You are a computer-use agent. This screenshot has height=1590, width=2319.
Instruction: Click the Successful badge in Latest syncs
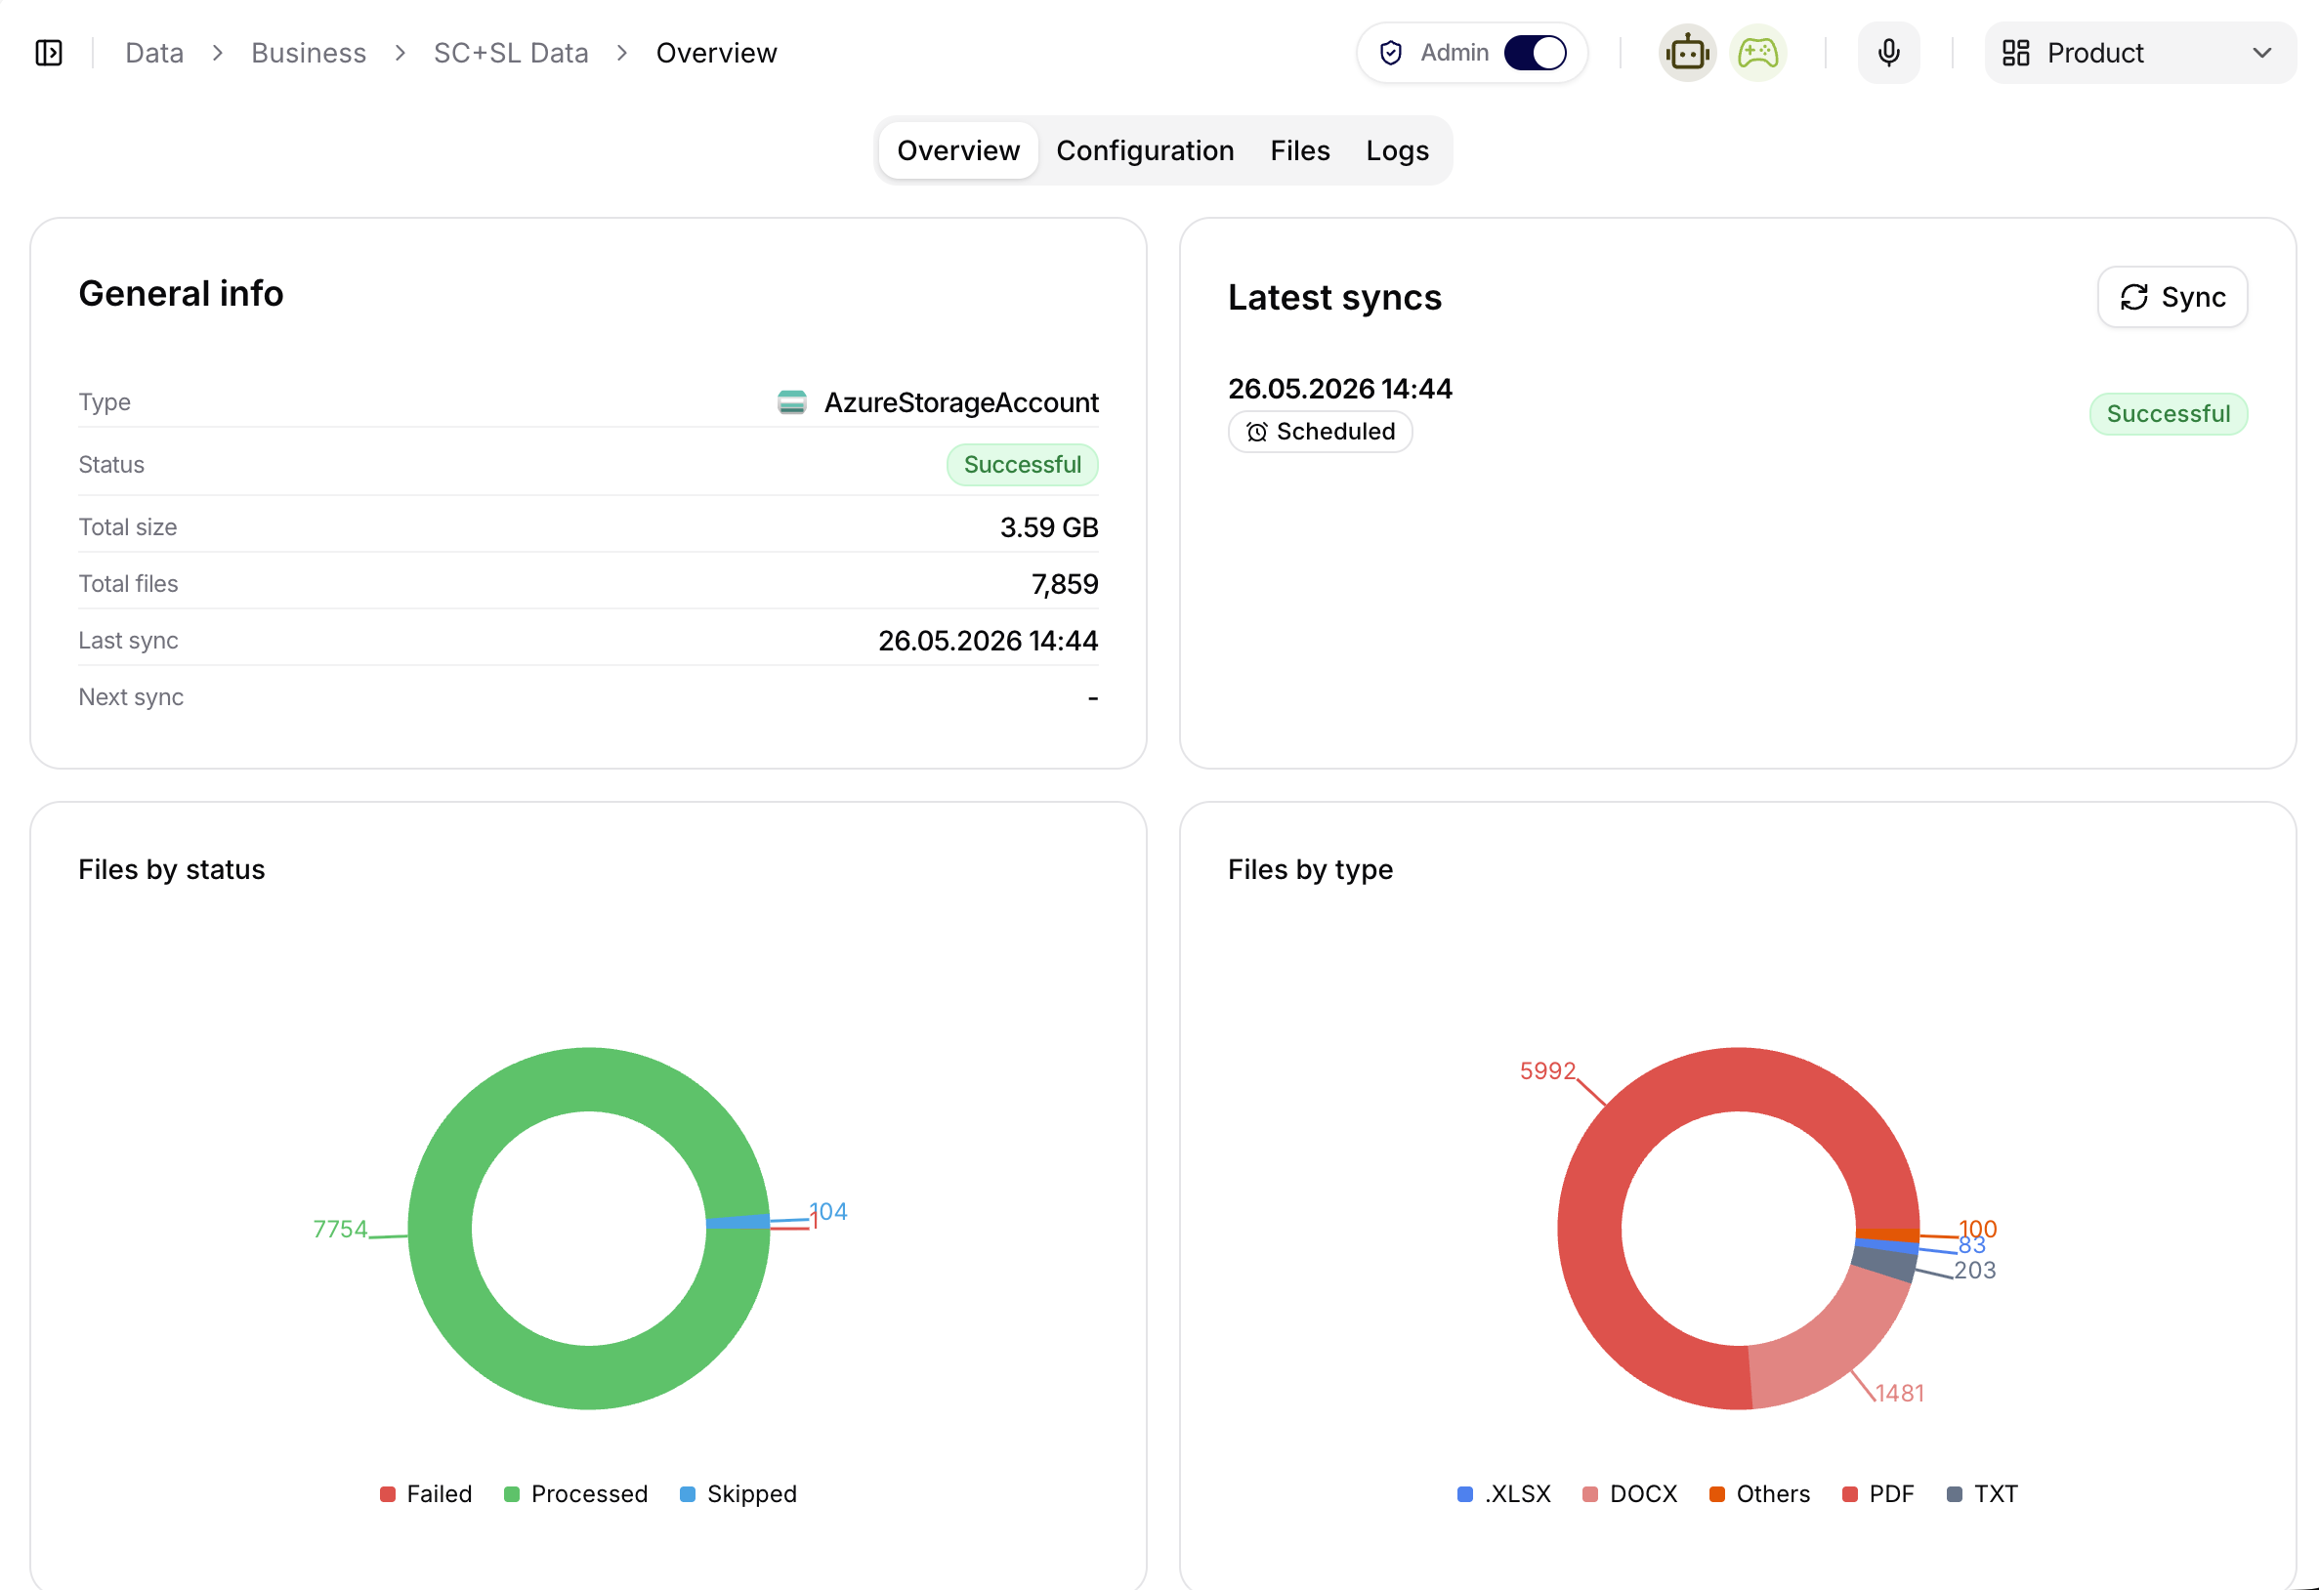coord(2168,414)
